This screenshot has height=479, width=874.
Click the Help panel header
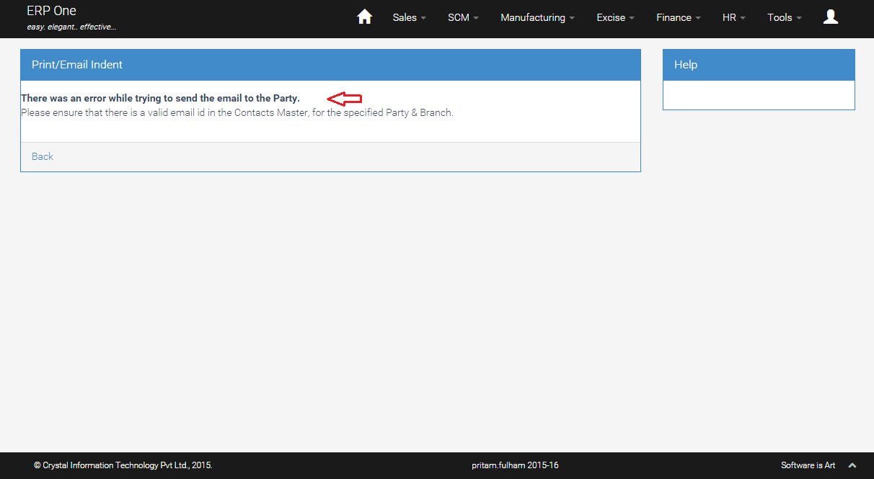686,64
